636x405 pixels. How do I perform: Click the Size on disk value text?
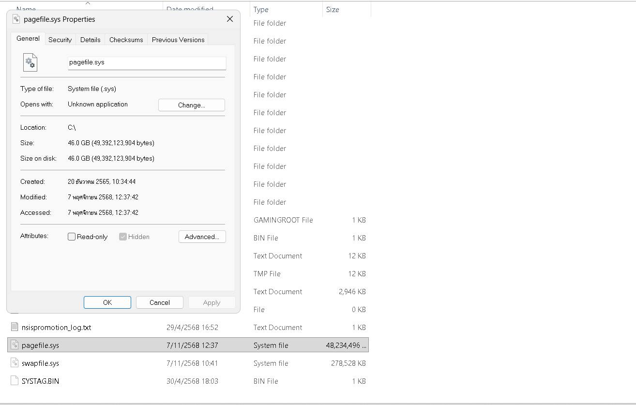pos(111,158)
